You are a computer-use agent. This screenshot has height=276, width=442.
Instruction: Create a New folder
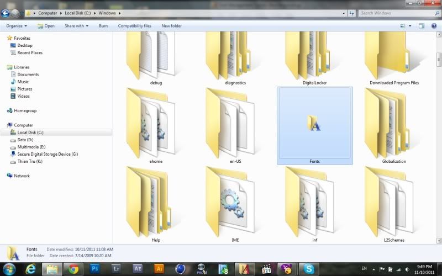point(171,25)
